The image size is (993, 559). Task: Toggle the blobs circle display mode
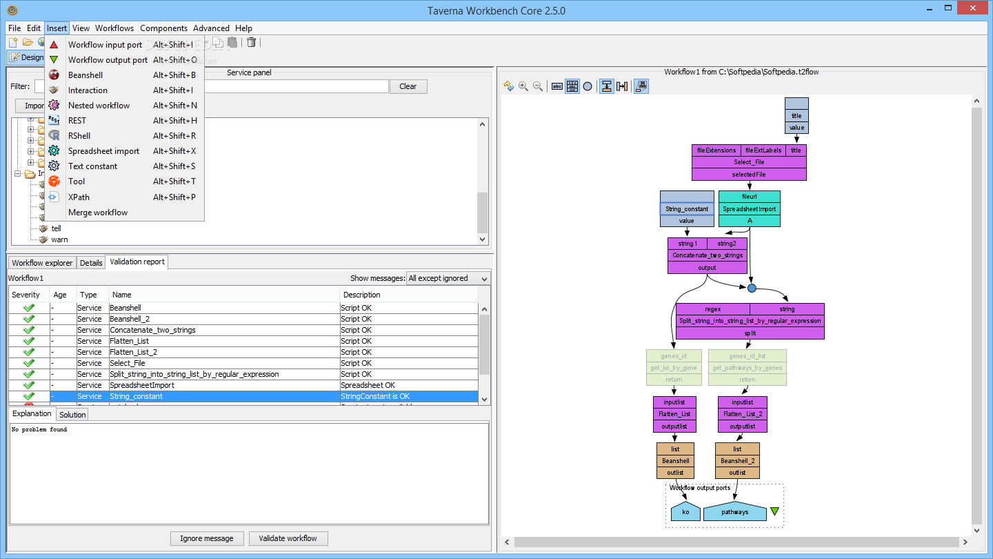[588, 86]
